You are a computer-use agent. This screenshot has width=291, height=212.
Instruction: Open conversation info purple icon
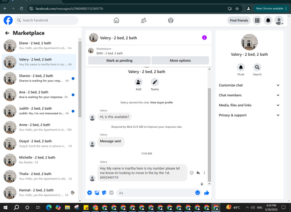[x=204, y=38]
